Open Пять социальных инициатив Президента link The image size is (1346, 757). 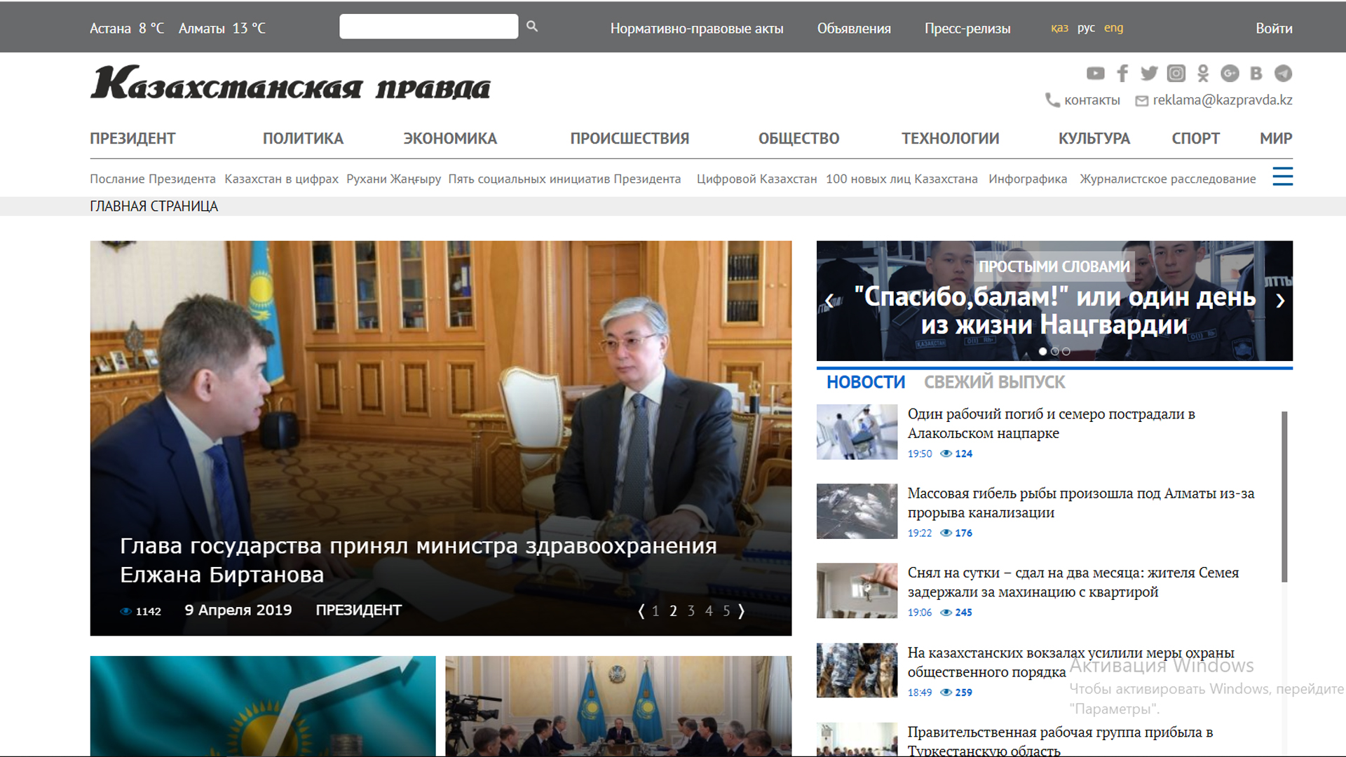[x=564, y=179]
